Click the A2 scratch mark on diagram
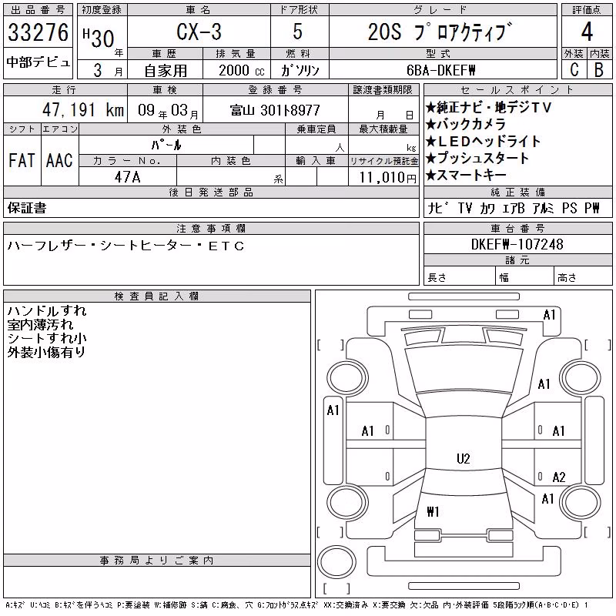The height and width of the screenshot is (616, 616). pyautogui.click(x=559, y=477)
